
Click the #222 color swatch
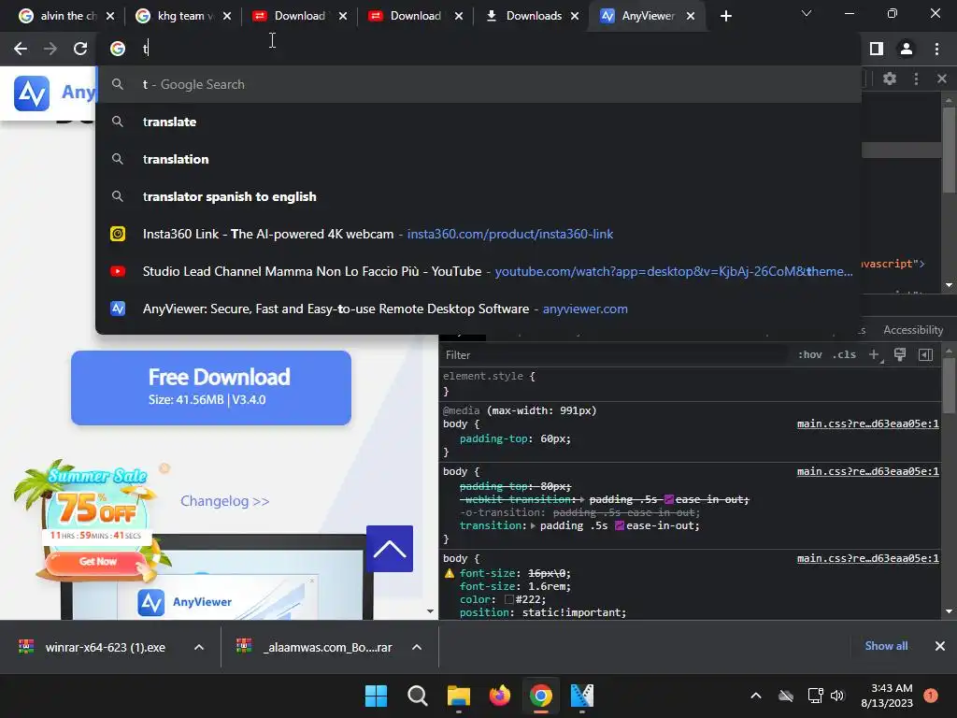(509, 599)
